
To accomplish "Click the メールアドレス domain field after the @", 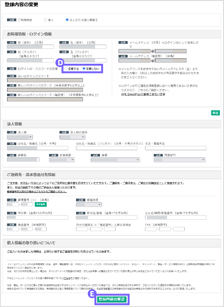I will (x=171, y=51).
